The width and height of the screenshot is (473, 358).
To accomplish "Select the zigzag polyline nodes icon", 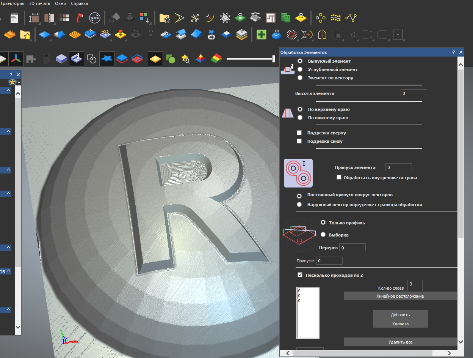I will coord(351,18).
